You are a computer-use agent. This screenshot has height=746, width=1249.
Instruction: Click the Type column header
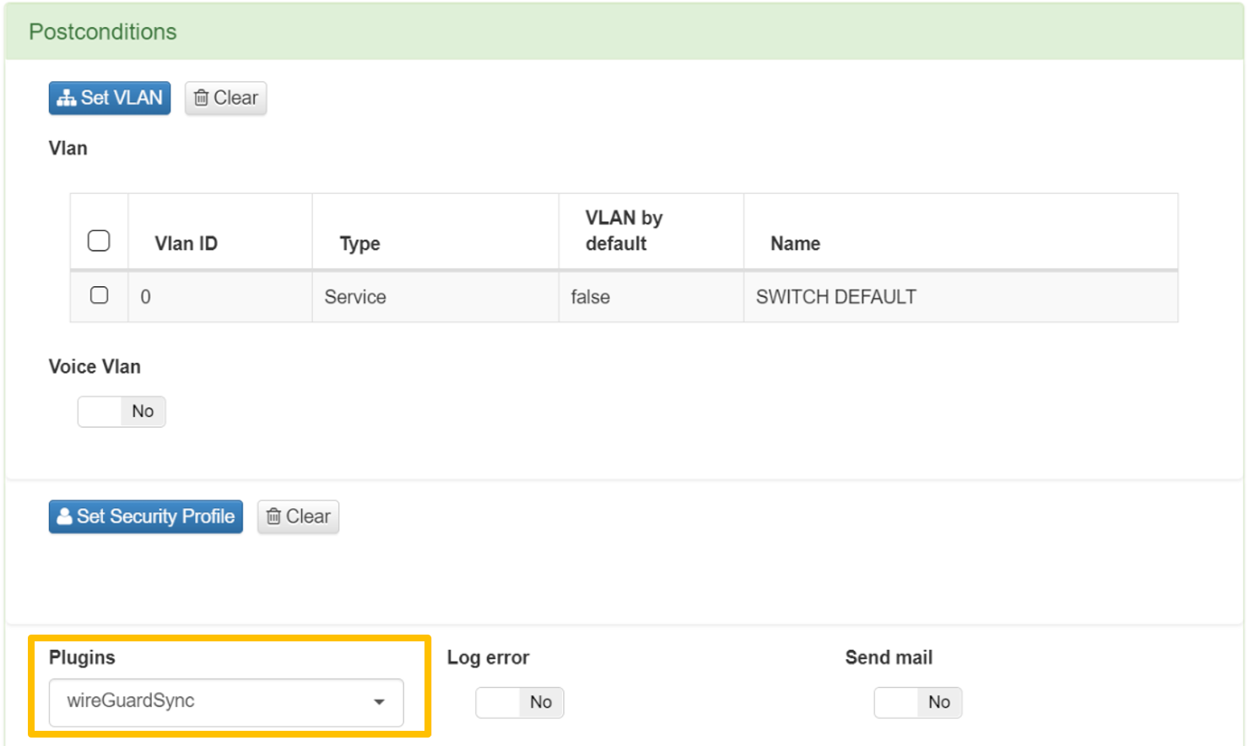pos(360,244)
